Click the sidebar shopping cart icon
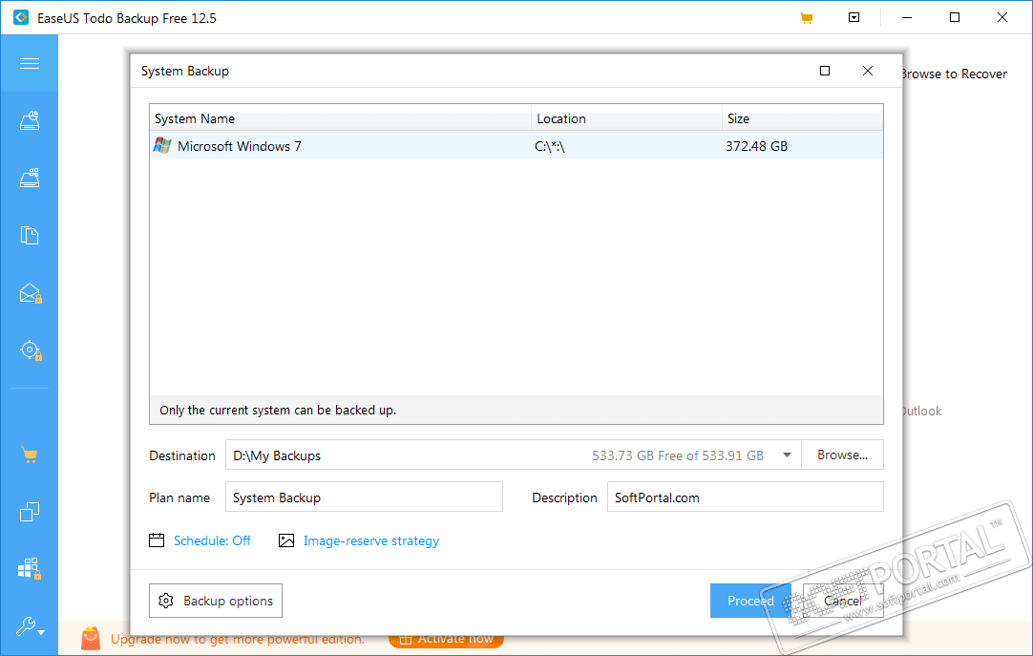Image resolution: width=1033 pixels, height=656 pixels. 29,455
